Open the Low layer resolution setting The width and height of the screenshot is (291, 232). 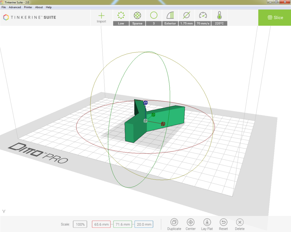121,17
